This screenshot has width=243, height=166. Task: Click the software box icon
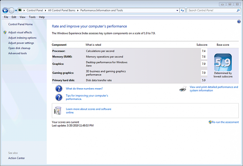(x=58, y=111)
